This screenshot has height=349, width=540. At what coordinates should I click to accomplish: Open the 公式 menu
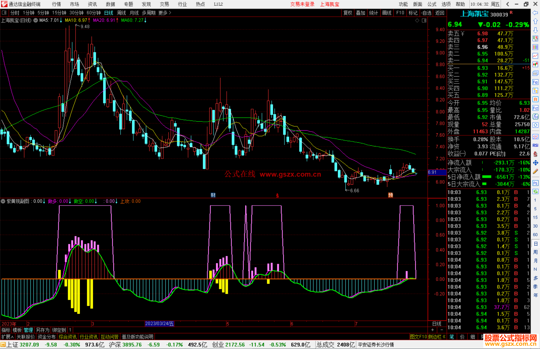click(x=432, y=4)
